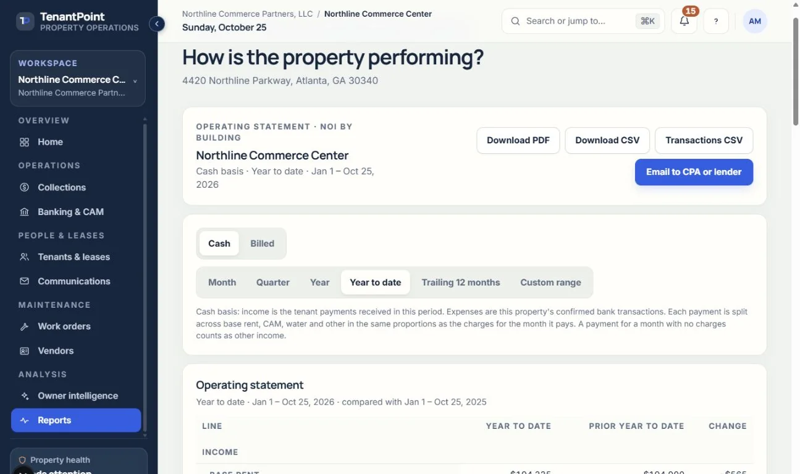This screenshot has width=800, height=474.
Task: Click the 'PRIOR YEAR TO DATE' column header
Action: pyautogui.click(x=636, y=426)
